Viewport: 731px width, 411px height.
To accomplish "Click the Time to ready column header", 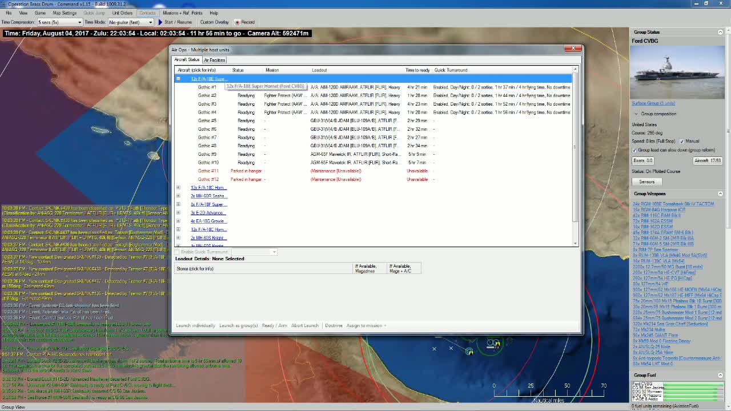I will 417,70.
